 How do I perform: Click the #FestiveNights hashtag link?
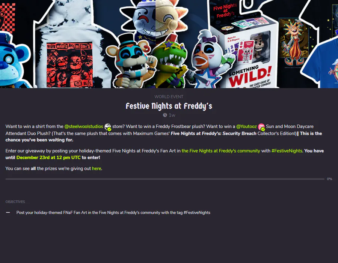(x=287, y=151)
